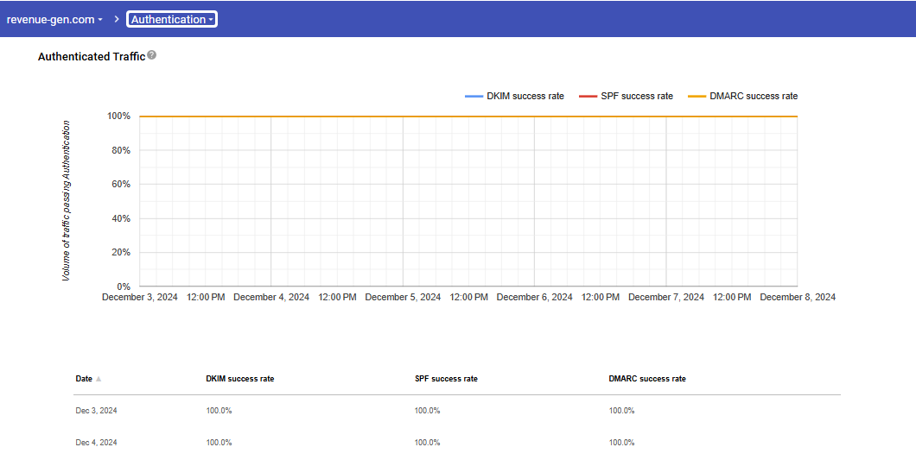
Task: Select the Dec 4, 2024 date cell
Action: [x=96, y=443]
